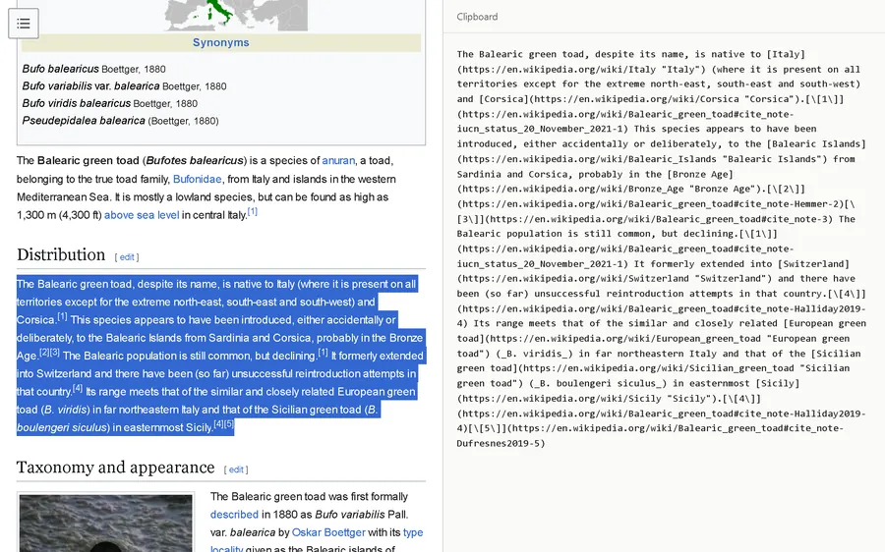
Task: Click citation [1] after central Italy
Action: pyautogui.click(x=253, y=212)
